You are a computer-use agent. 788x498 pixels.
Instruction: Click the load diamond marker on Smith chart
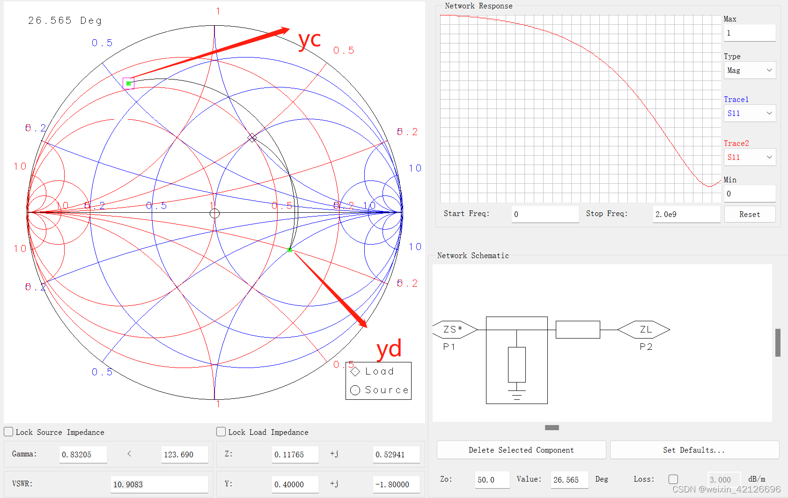point(252,137)
